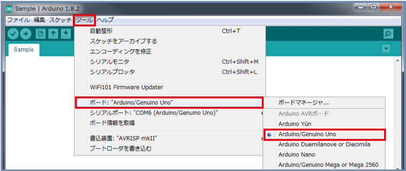Image resolution: width=406 pixels, height=171 pixels.
Task: Select Arduino Nano board
Action: click(x=324, y=155)
